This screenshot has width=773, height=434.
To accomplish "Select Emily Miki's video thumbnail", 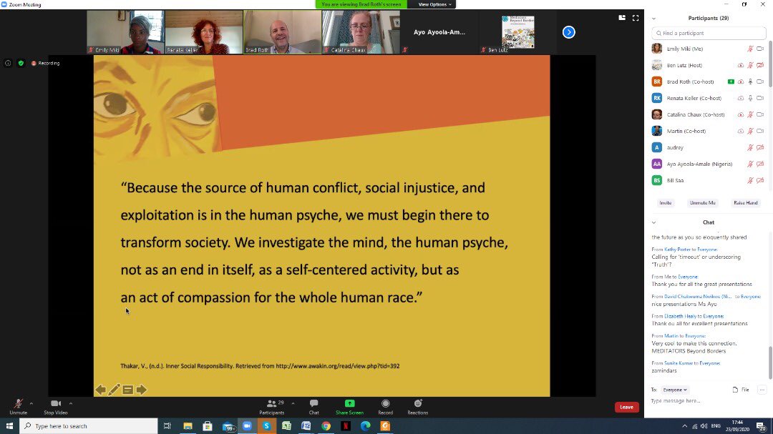I will tap(125, 32).
